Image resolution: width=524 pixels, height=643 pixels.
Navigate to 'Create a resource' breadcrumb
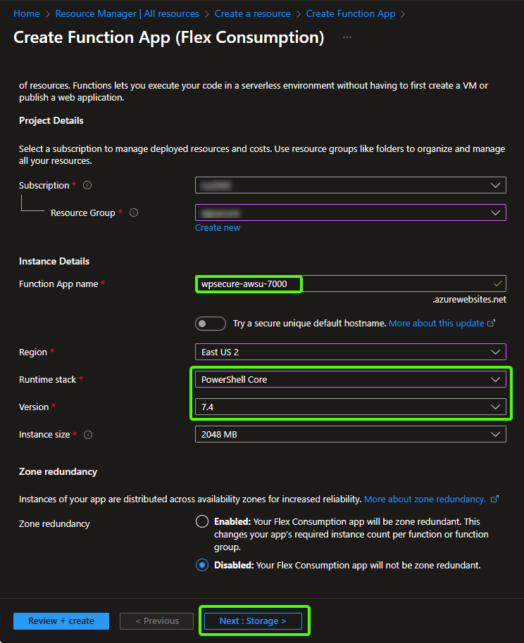pyautogui.click(x=252, y=13)
